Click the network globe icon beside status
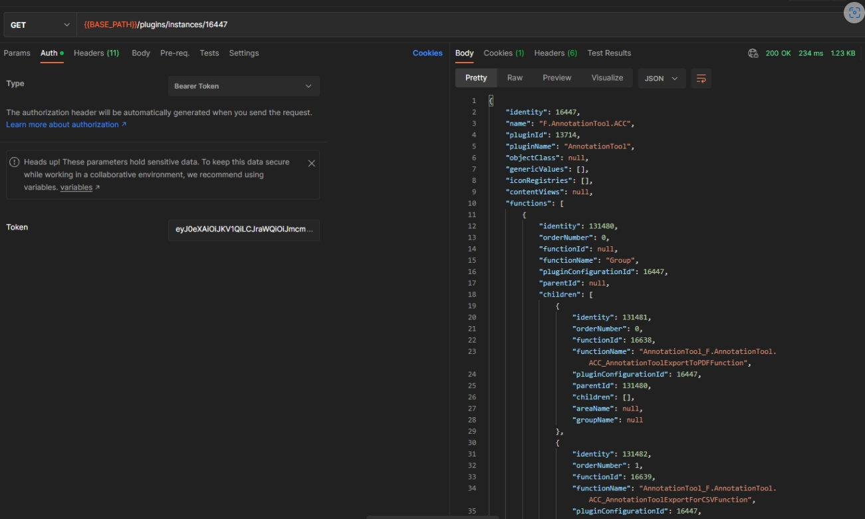Screen dimensions: 865x519 point(753,53)
